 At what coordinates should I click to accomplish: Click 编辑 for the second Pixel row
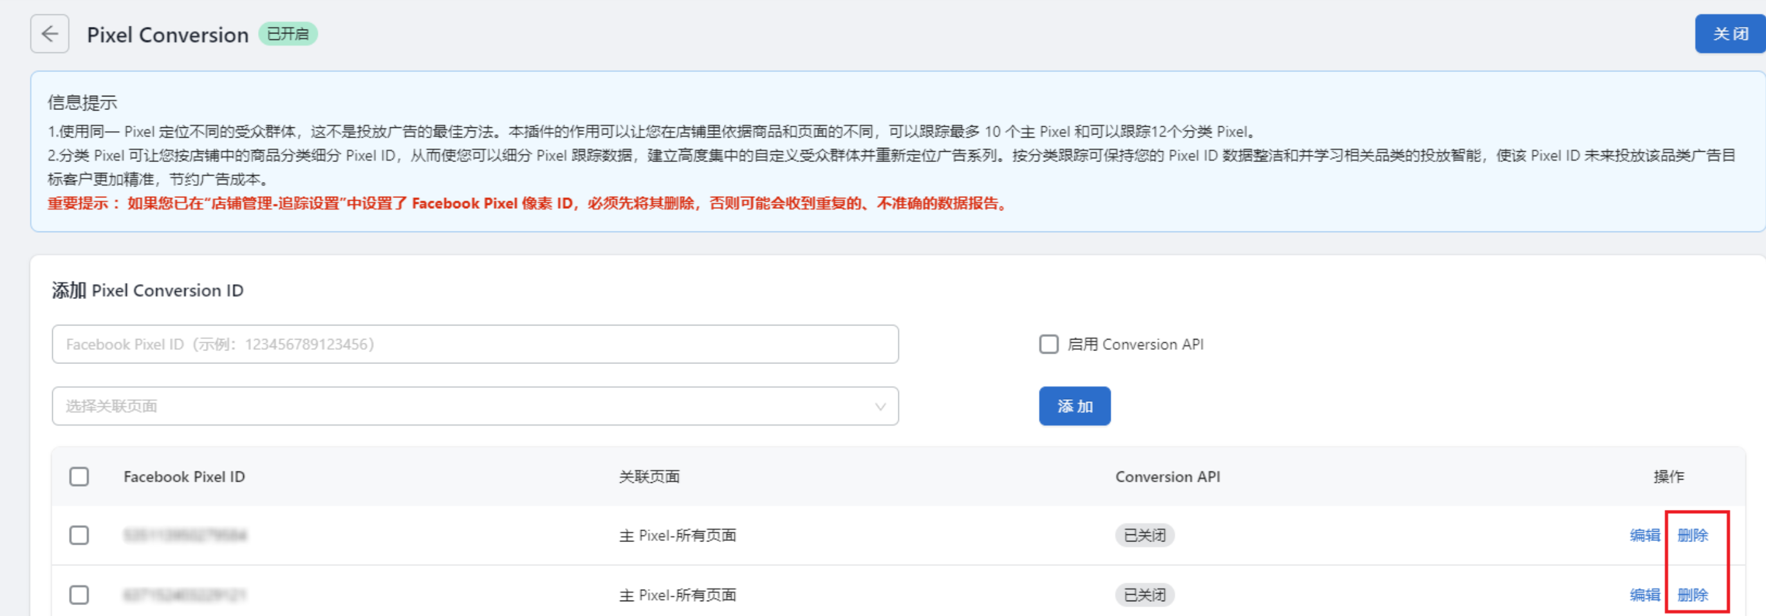(x=1644, y=595)
